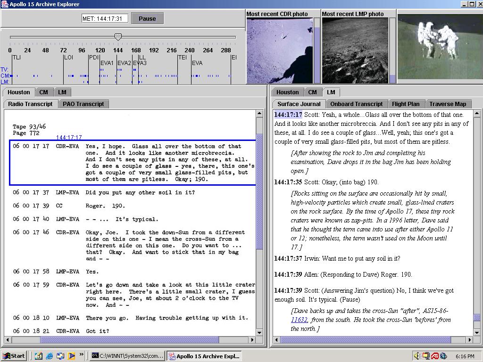The height and width of the screenshot is (362, 483).
Task: Open the Windows Start menu
Action: click(x=13, y=356)
